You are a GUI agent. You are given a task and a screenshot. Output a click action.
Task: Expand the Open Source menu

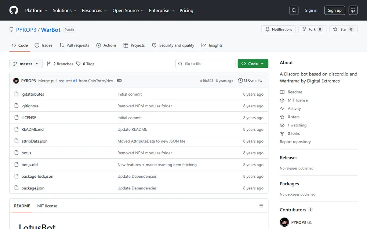coord(128,11)
